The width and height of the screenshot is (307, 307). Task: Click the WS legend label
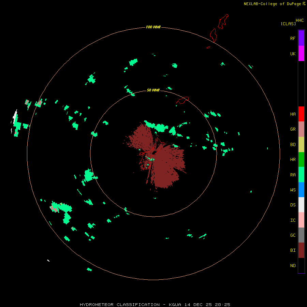click(293, 190)
